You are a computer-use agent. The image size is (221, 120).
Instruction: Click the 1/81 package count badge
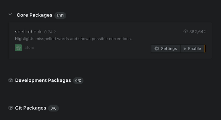click(60, 15)
